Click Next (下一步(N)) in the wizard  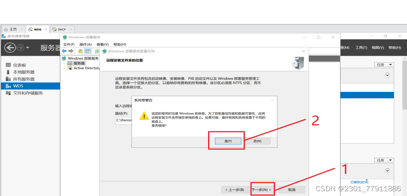point(261,190)
